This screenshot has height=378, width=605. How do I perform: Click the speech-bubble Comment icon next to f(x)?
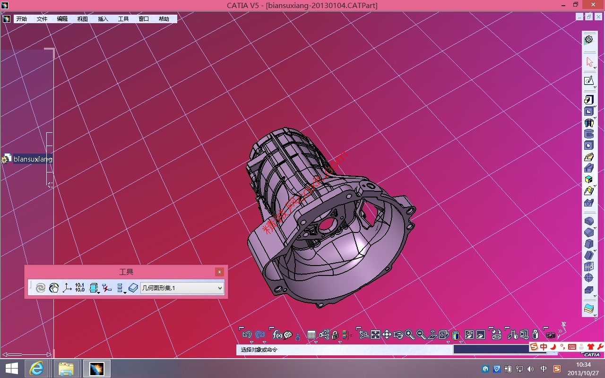pos(288,335)
